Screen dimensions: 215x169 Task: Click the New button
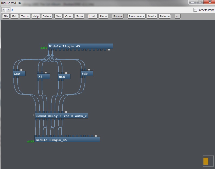coord(59,16)
